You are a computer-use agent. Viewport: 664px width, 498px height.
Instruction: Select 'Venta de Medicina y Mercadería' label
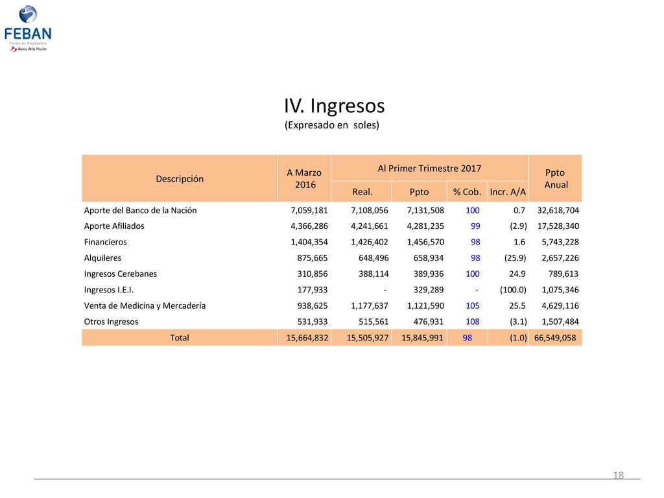coord(145,306)
